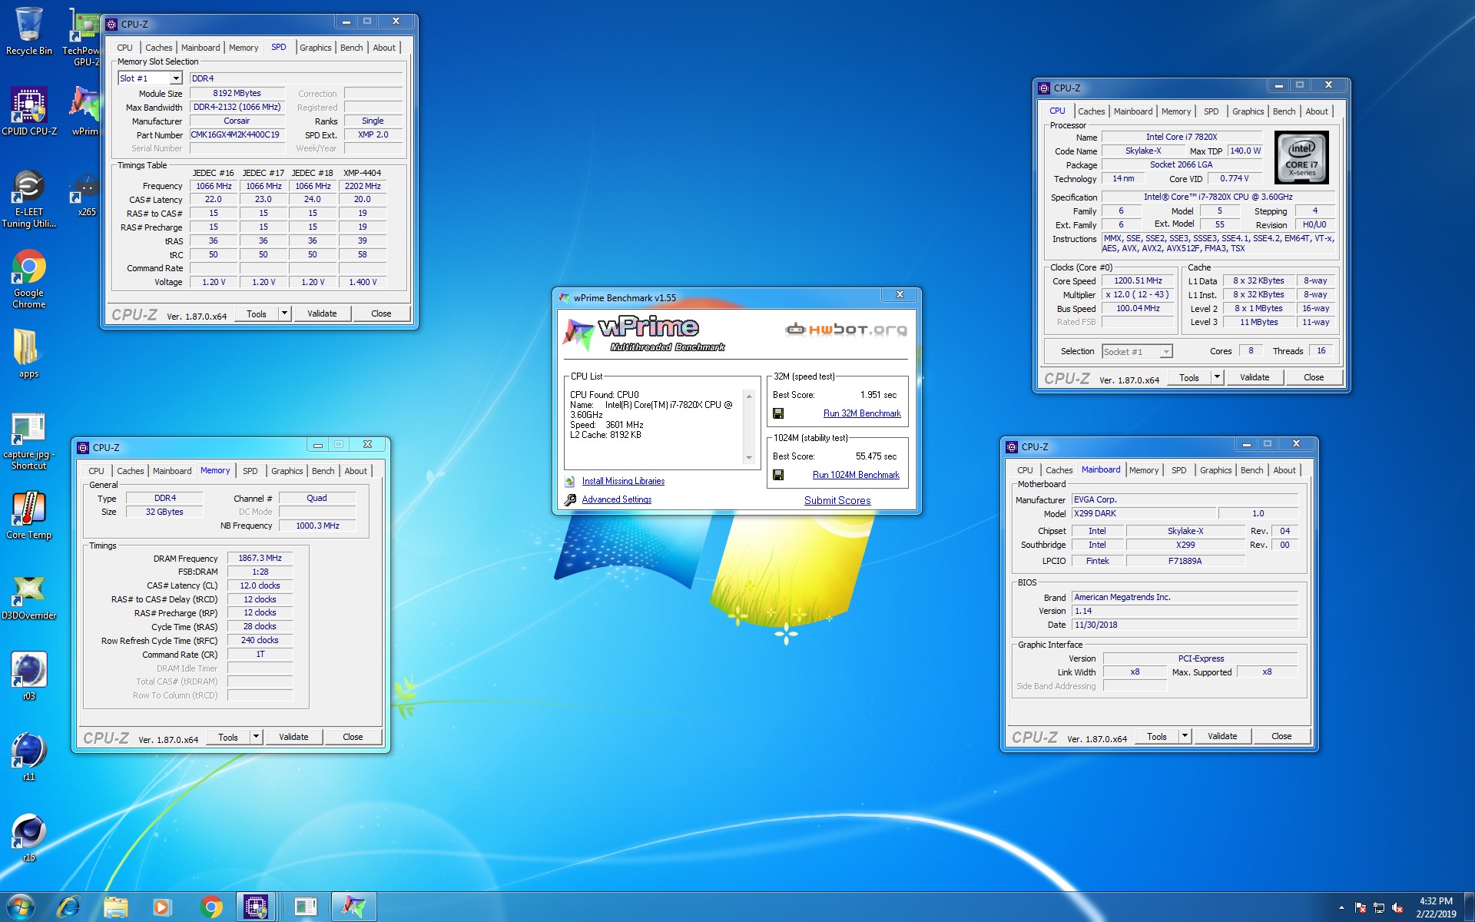Open the Recycle Bin desktop icon
Viewport: 1475px width, 922px height.
pyautogui.click(x=28, y=31)
